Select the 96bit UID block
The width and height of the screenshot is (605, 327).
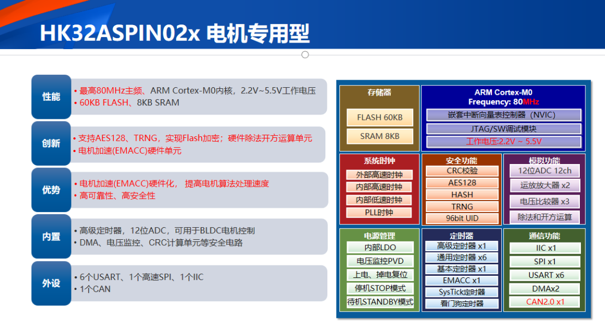(x=462, y=218)
